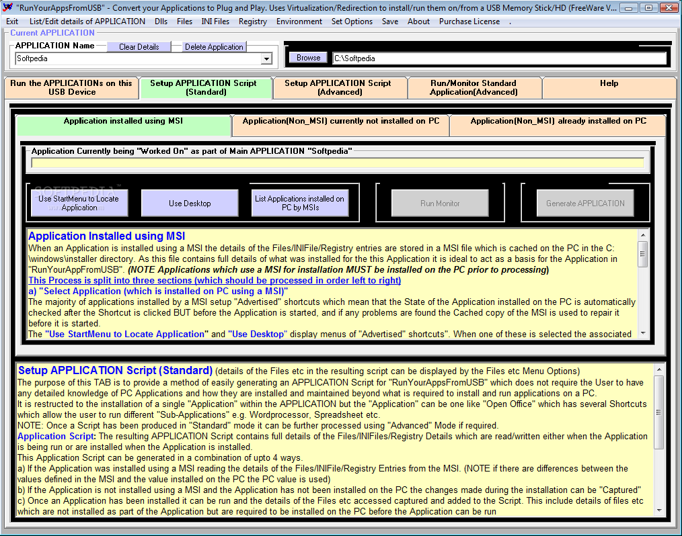Open the About menu
The width and height of the screenshot is (682, 536).
tap(418, 21)
